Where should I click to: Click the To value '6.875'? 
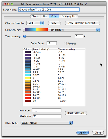pyautogui.click(x=61, y=78)
